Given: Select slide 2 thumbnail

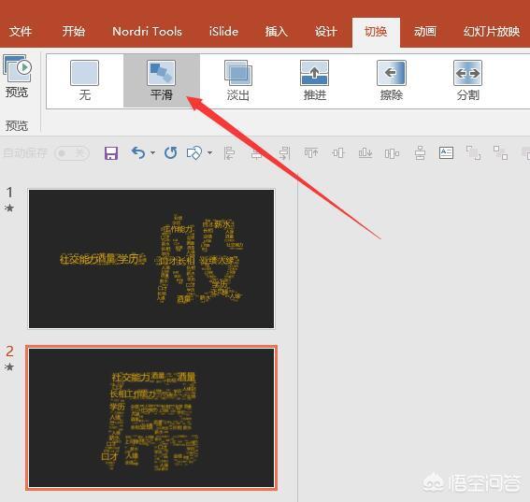Looking at the screenshot, I should click(151, 418).
